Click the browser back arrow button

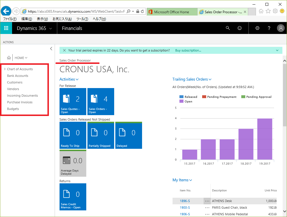click(x=6, y=11)
